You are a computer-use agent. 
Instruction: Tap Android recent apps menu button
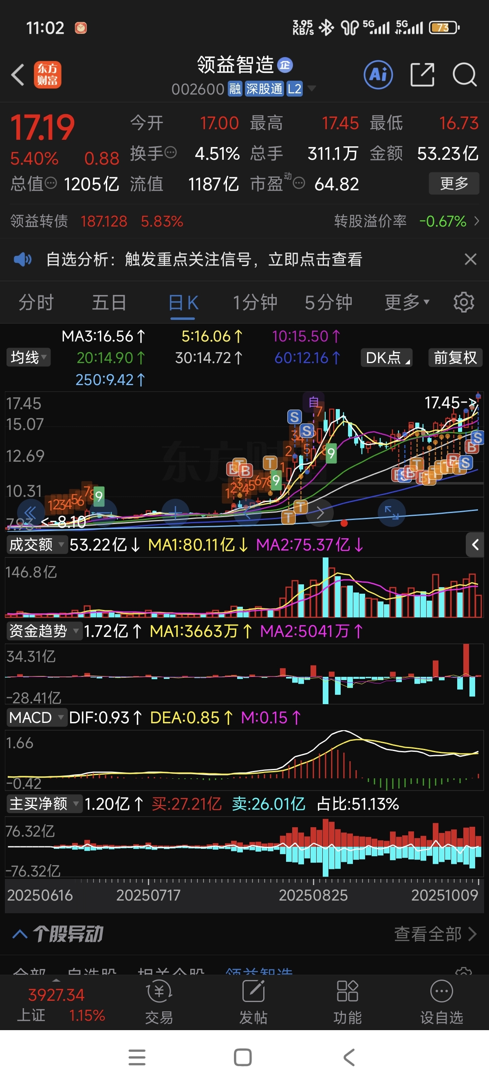(137, 1057)
